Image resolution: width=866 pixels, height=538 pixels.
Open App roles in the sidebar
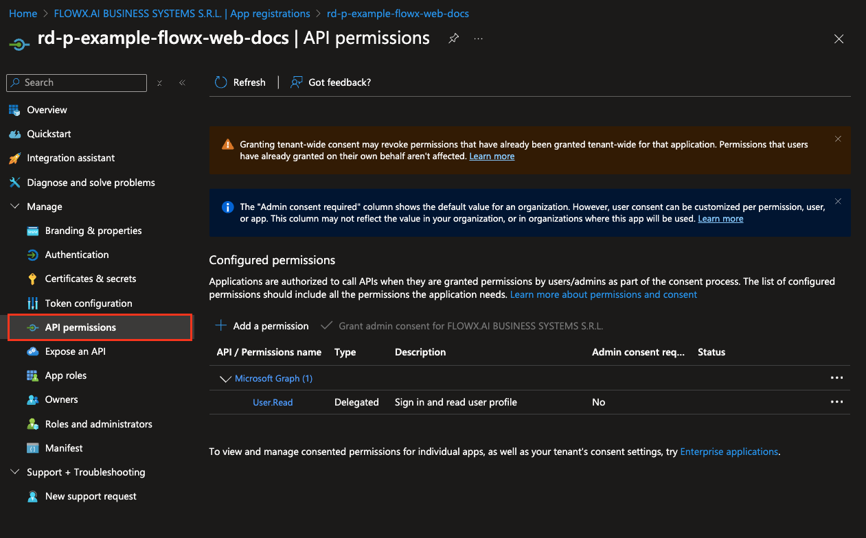(x=66, y=375)
